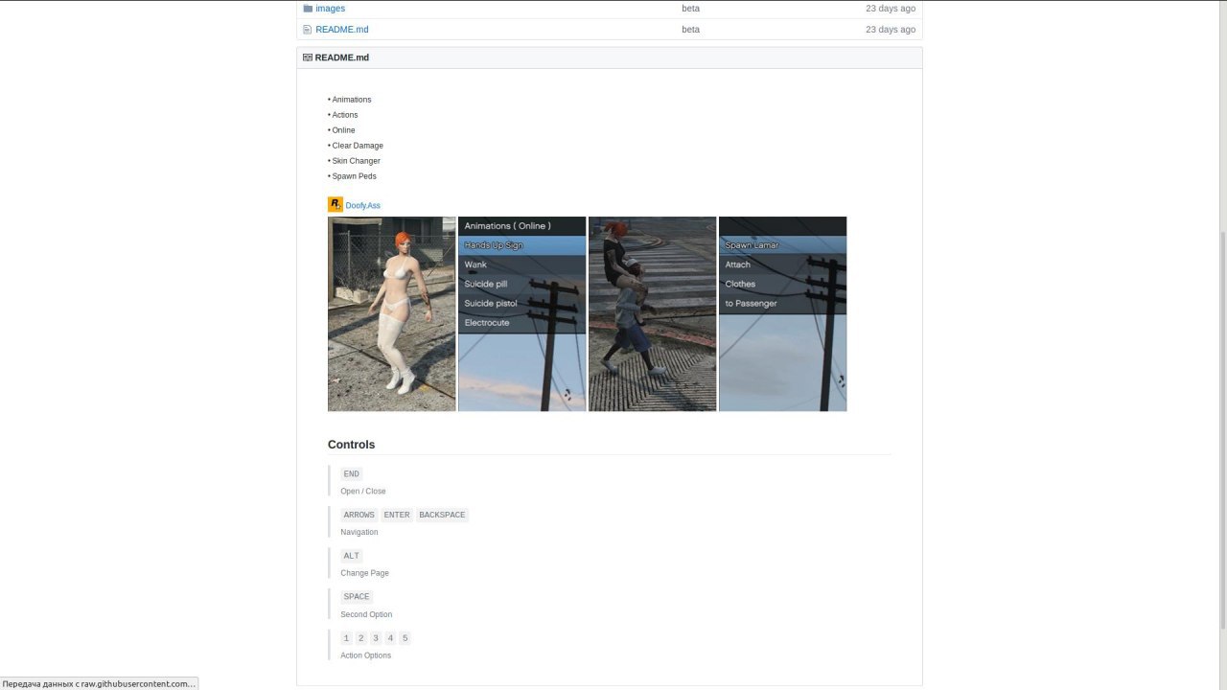Click the Controls heading
The image size is (1227, 690).
coord(351,445)
